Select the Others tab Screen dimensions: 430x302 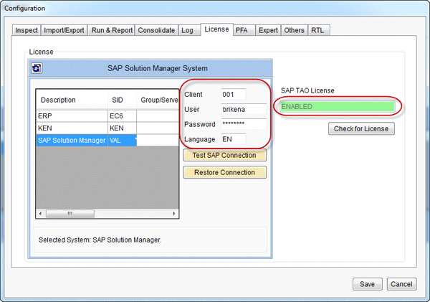[x=294, y=31]
